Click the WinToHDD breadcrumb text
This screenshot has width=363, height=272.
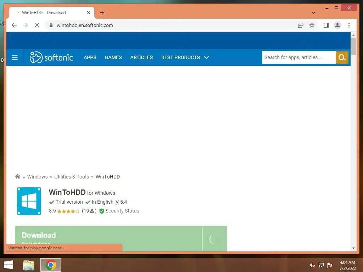tap(108, 177)
